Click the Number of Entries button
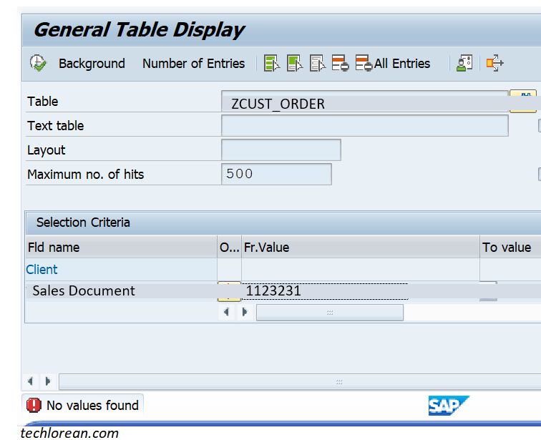Screen dimensions: 541x440 click(x=193, y=64)
